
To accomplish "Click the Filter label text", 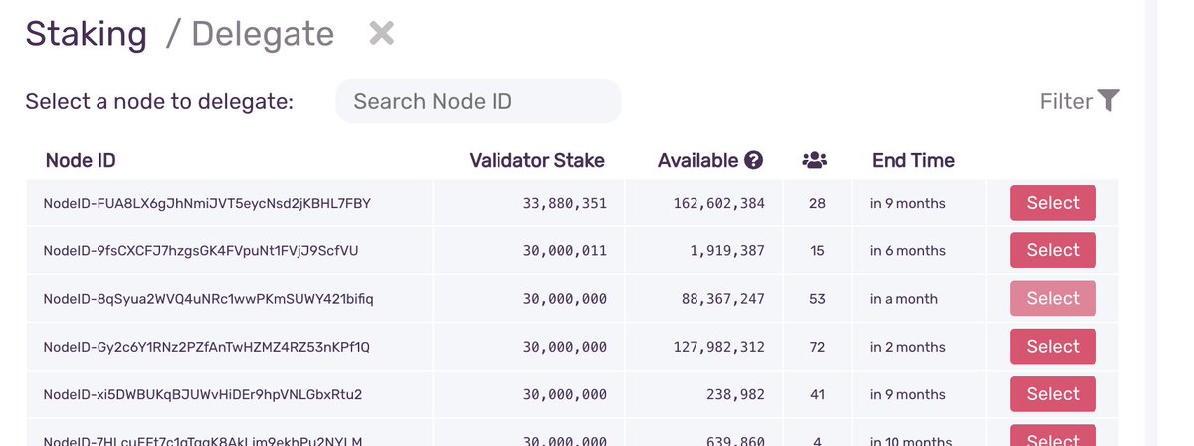I will (1066, 101).
